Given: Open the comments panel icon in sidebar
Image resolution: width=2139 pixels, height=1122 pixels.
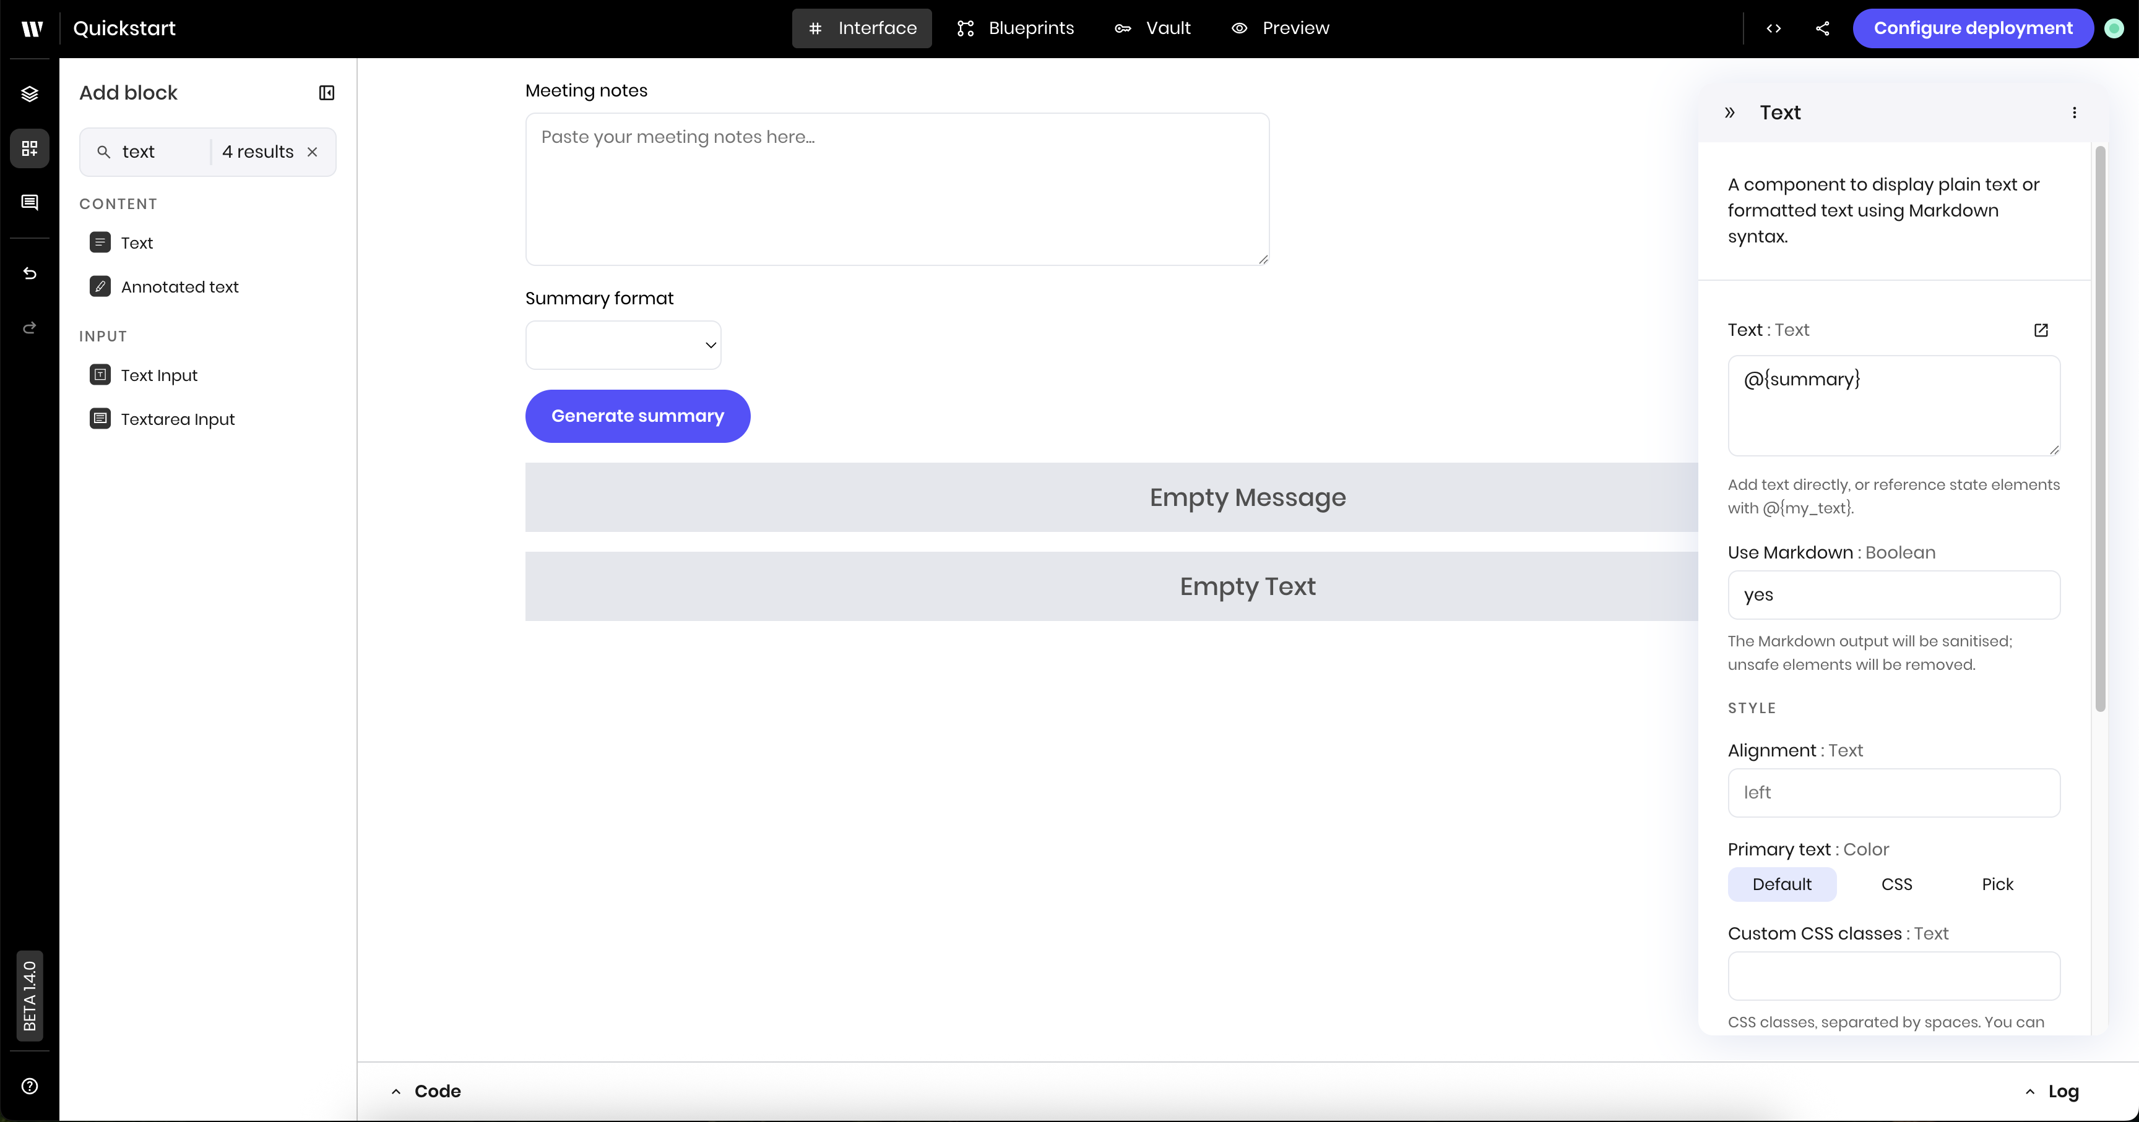Looking at the screenshot, I should (30, 202).
